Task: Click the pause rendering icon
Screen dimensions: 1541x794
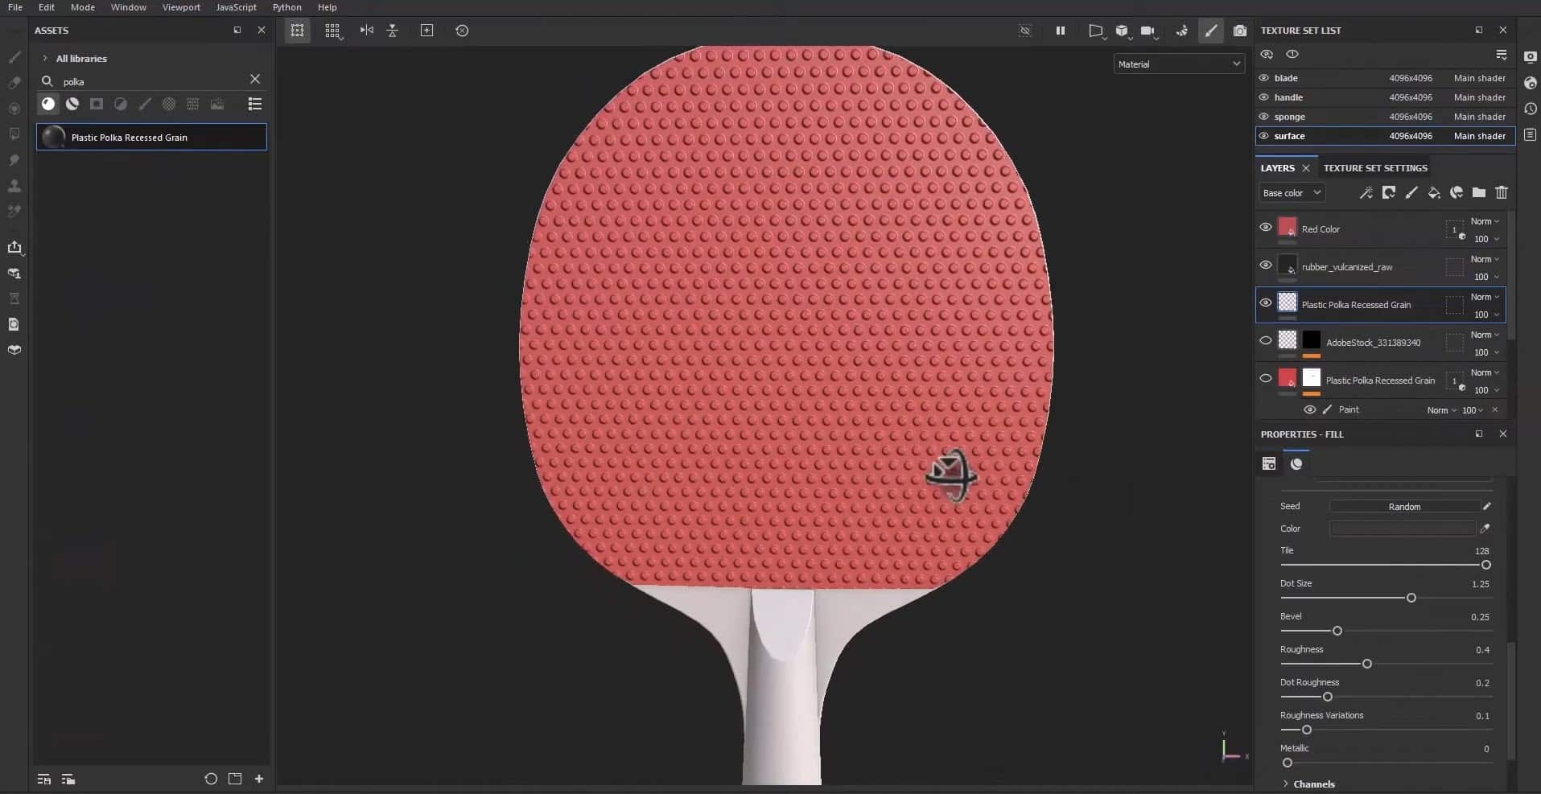Action: [x=1060, y=31]
